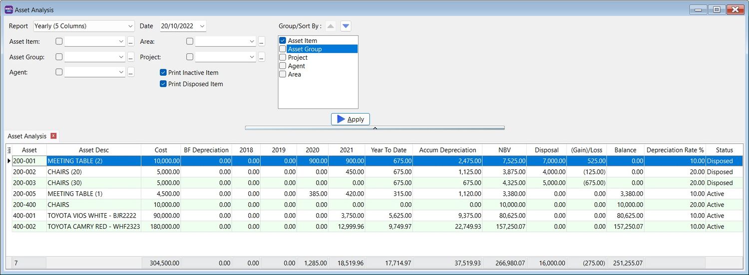Enable the Project filter checkbox
The width and height of the screenshot is (749, 275).
pyautogui.click(x=190, y=57)
